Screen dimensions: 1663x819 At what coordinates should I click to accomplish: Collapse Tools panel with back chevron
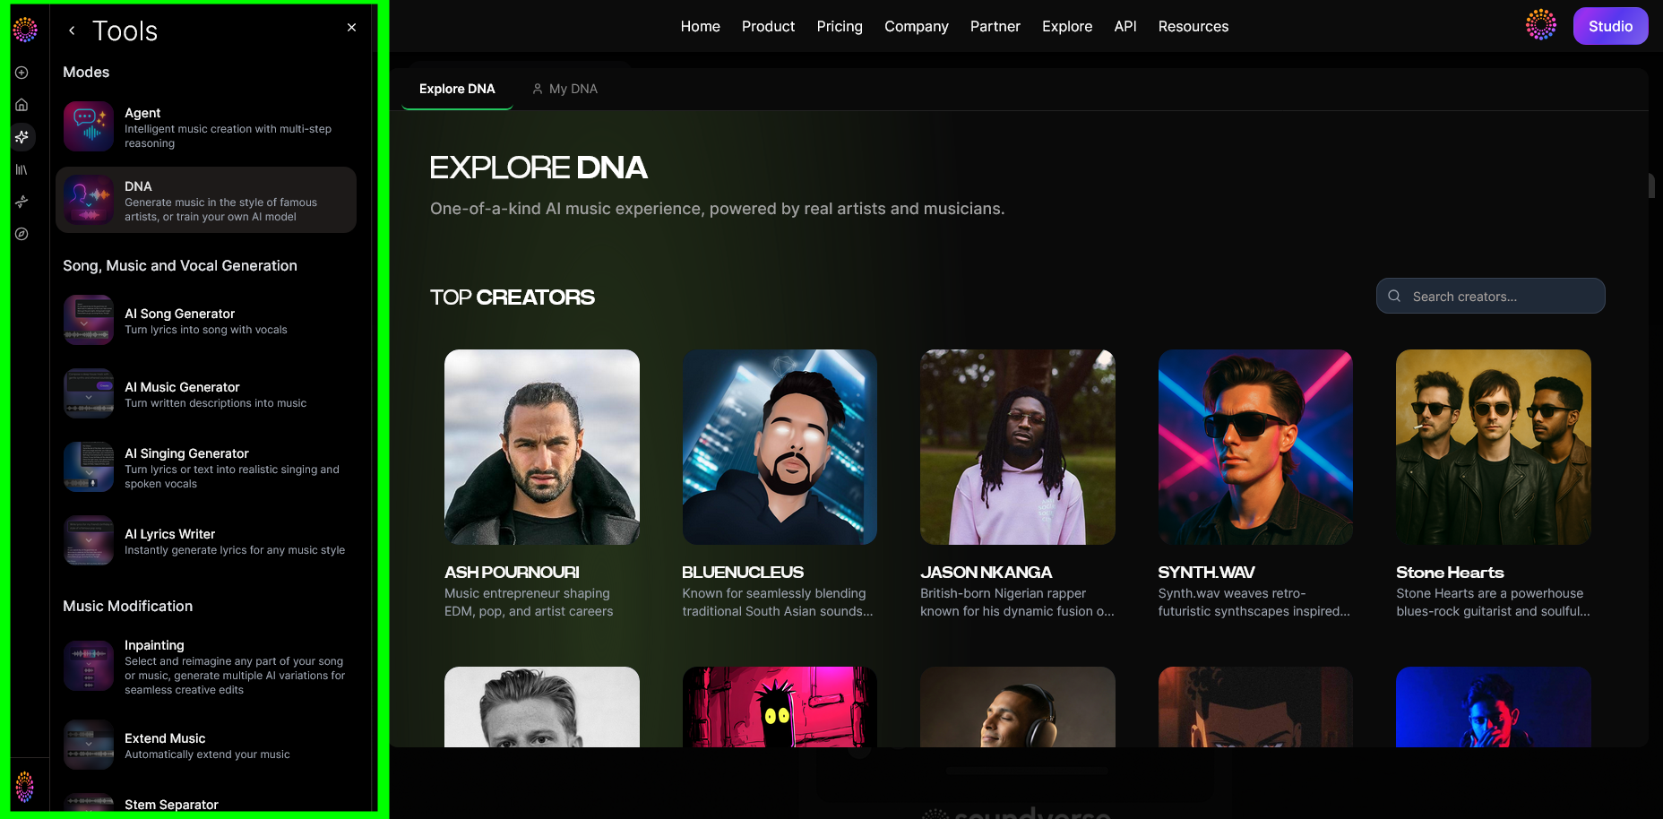(x=72, y=30)
